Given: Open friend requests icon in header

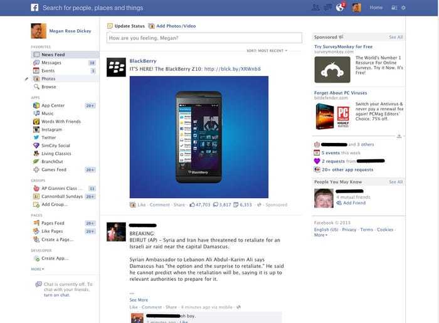Looking at the screenshot, I should (315, 8).
